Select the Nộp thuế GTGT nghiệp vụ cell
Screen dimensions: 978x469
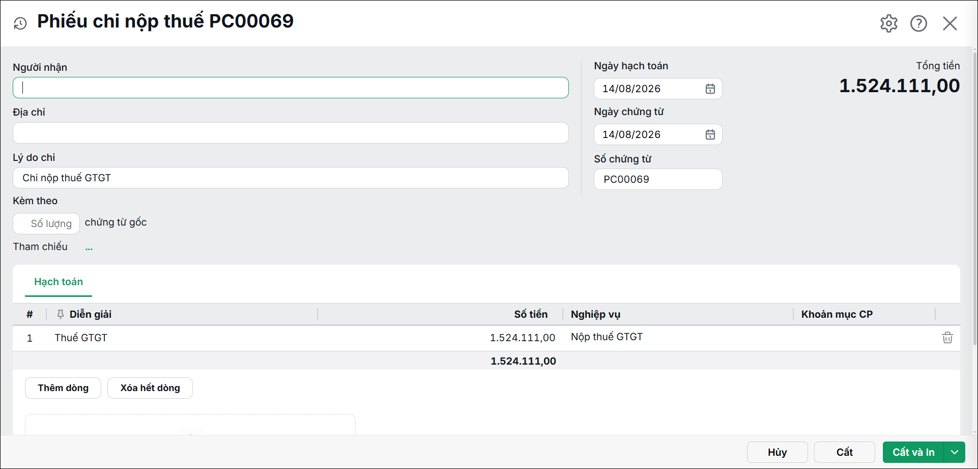[x=678, y=338]
